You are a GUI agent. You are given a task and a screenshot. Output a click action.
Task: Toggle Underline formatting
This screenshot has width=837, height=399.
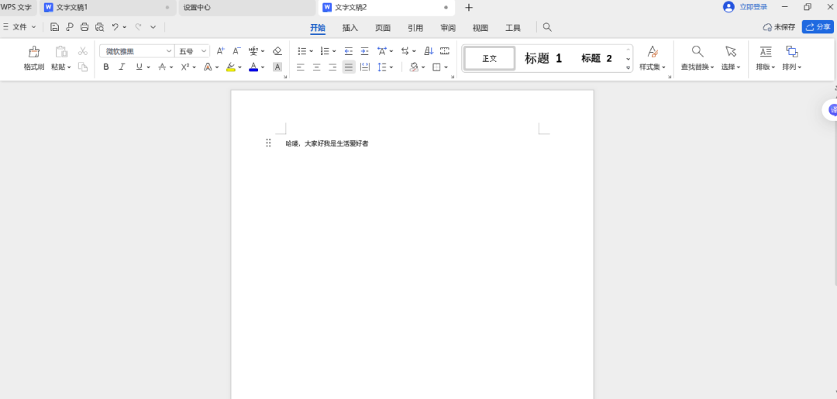pos(139,67)
